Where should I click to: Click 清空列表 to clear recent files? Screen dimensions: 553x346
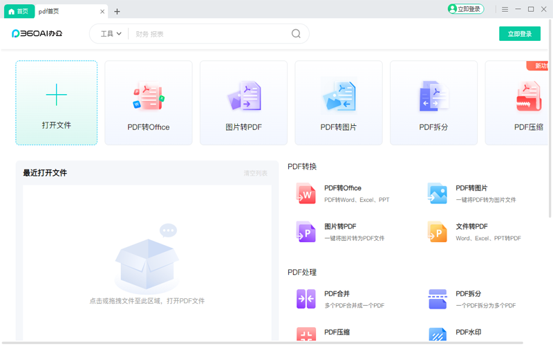255,173
